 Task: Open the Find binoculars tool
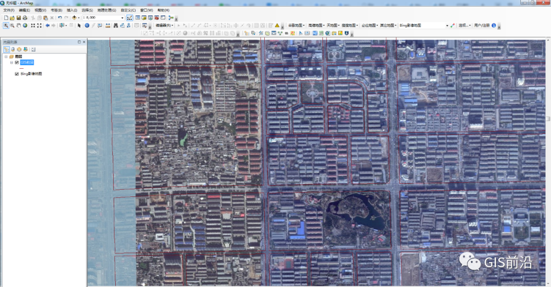pos(116,25)
